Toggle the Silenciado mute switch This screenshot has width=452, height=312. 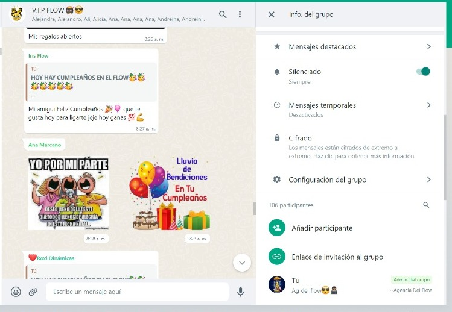click(x=423, y=72)
